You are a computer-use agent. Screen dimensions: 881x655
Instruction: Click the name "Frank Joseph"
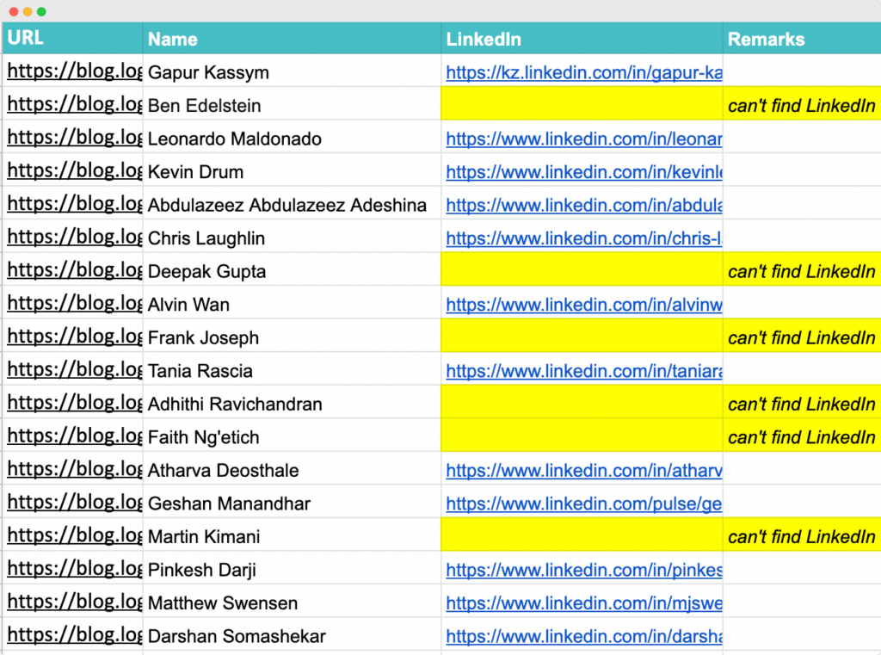pyautogui.click(x=203, y=338)
